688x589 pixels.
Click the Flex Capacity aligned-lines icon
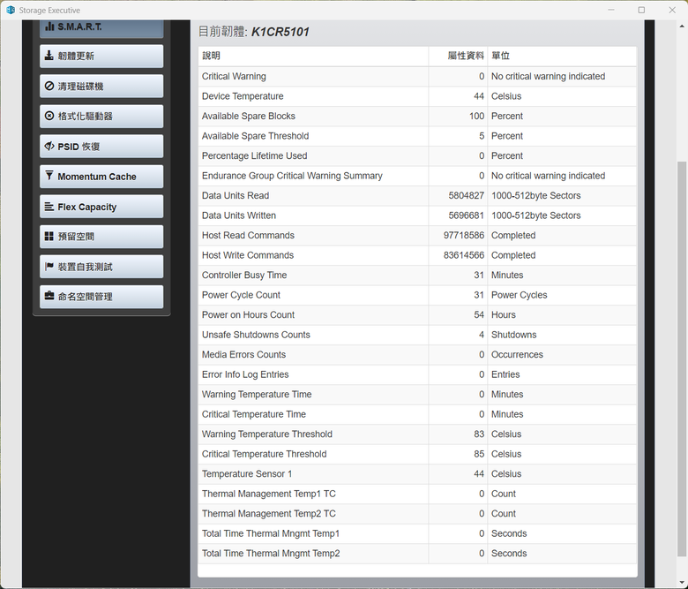pos(49,206)
